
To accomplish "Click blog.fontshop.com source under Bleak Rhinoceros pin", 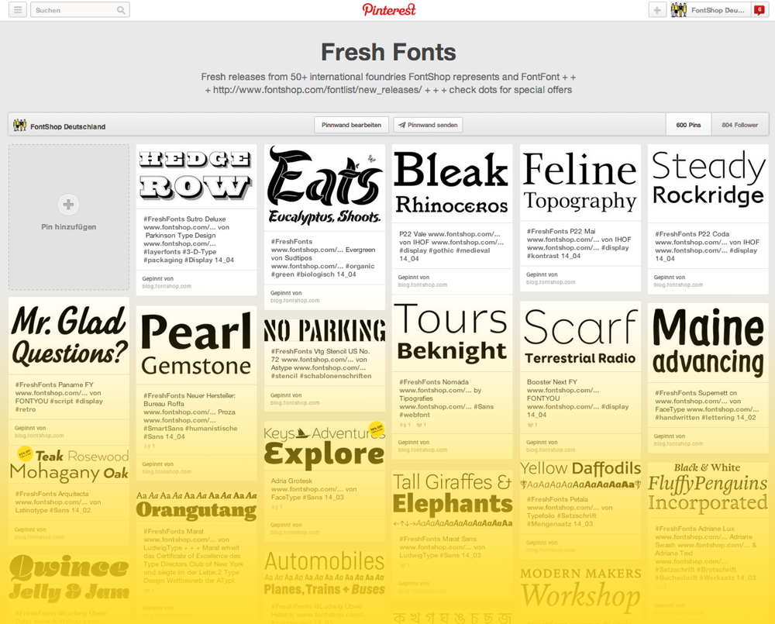I will point(422,284).
